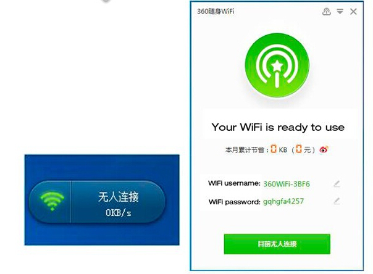Click the green 目前无人连接 button

tap(277, 244)
